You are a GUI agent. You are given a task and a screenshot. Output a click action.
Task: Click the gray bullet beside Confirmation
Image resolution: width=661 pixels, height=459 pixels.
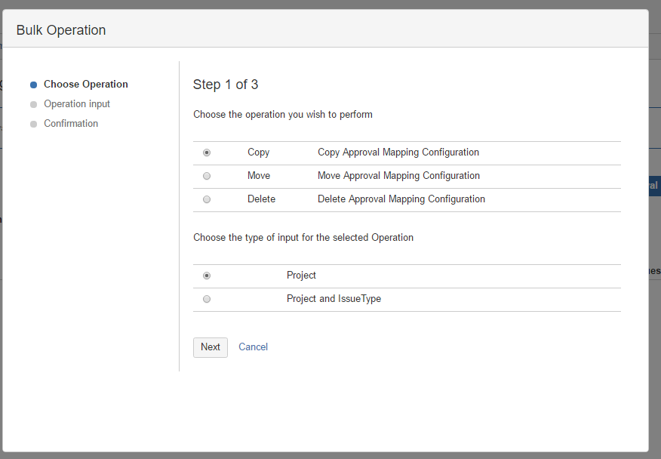(33, 125)
